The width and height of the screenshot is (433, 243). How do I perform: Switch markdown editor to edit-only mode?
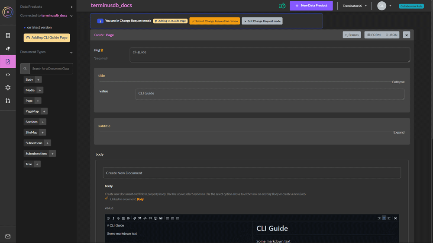click(x=379, y=218)
